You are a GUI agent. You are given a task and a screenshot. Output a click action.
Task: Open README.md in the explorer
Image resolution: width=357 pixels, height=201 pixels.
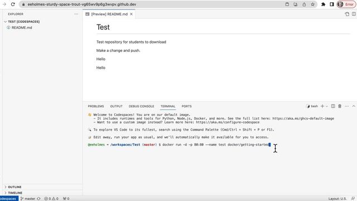[x=22, y=27]
